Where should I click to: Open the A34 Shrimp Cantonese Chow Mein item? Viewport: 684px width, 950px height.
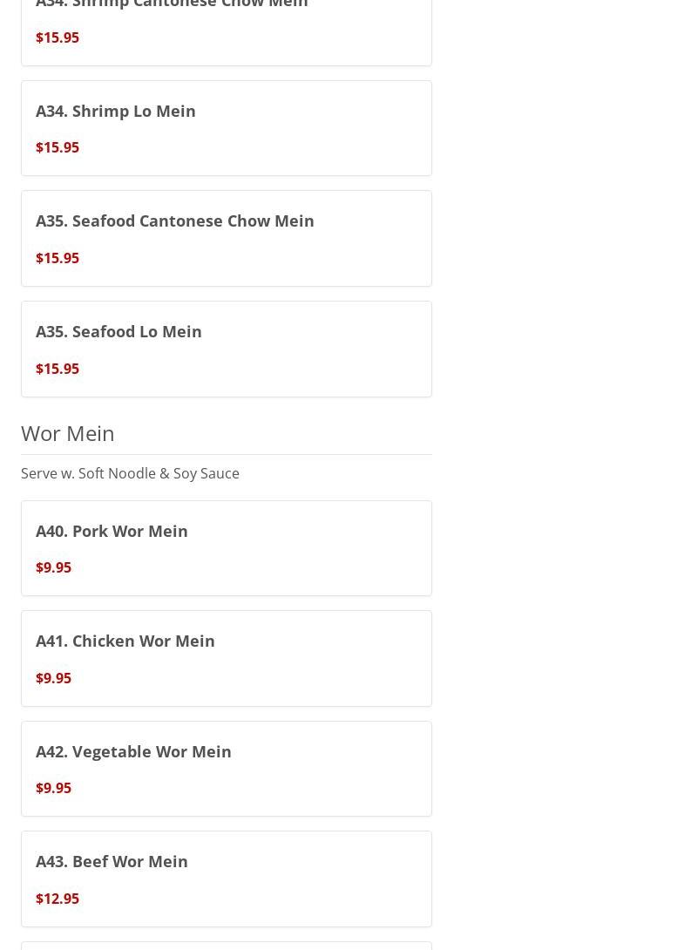pyautogui.click(x=172, y=4)
